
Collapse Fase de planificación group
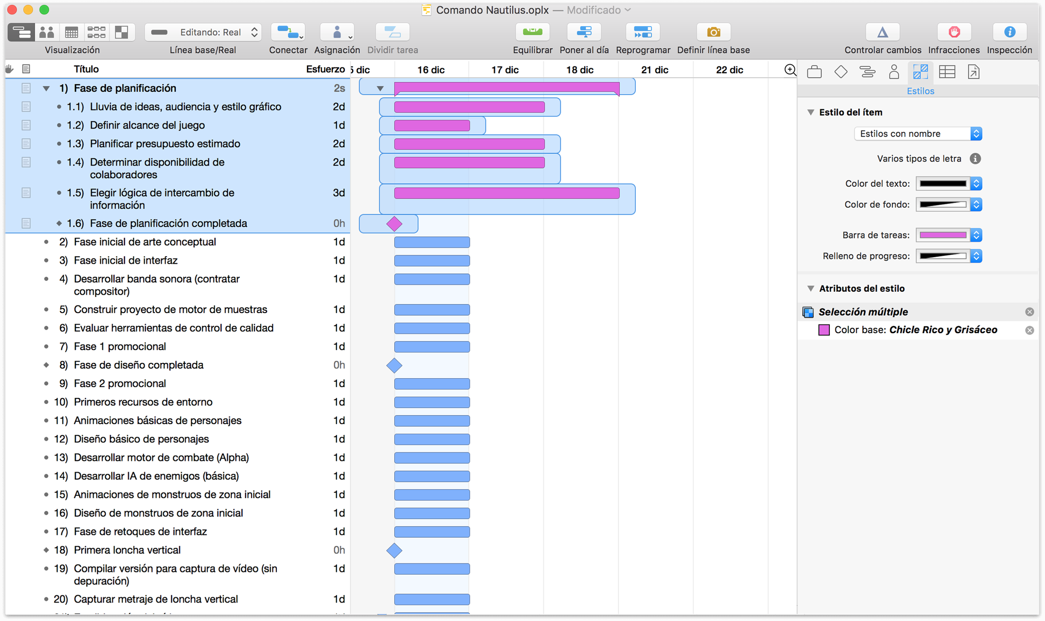[x=46, y=88]
